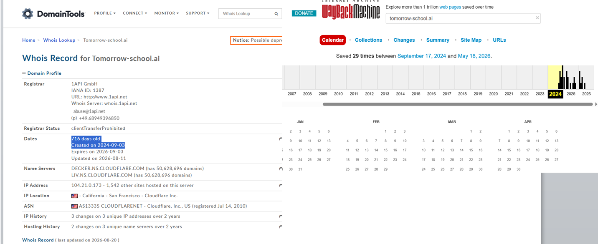Click the IANA ID: 1387 text
Viewport: 598px width, 244px height.
88,91
